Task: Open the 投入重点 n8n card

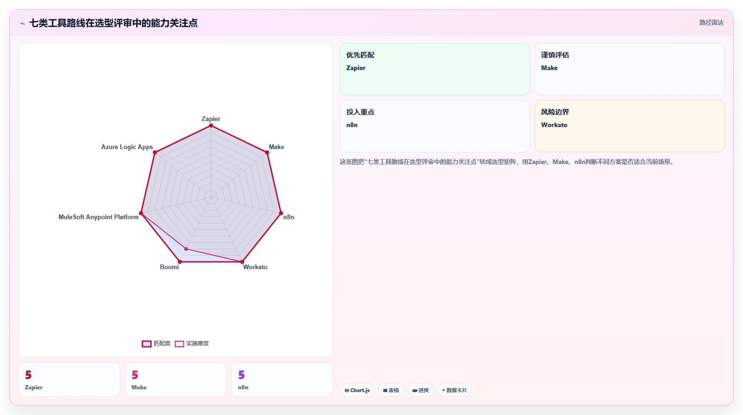Action: coord(435,126)
